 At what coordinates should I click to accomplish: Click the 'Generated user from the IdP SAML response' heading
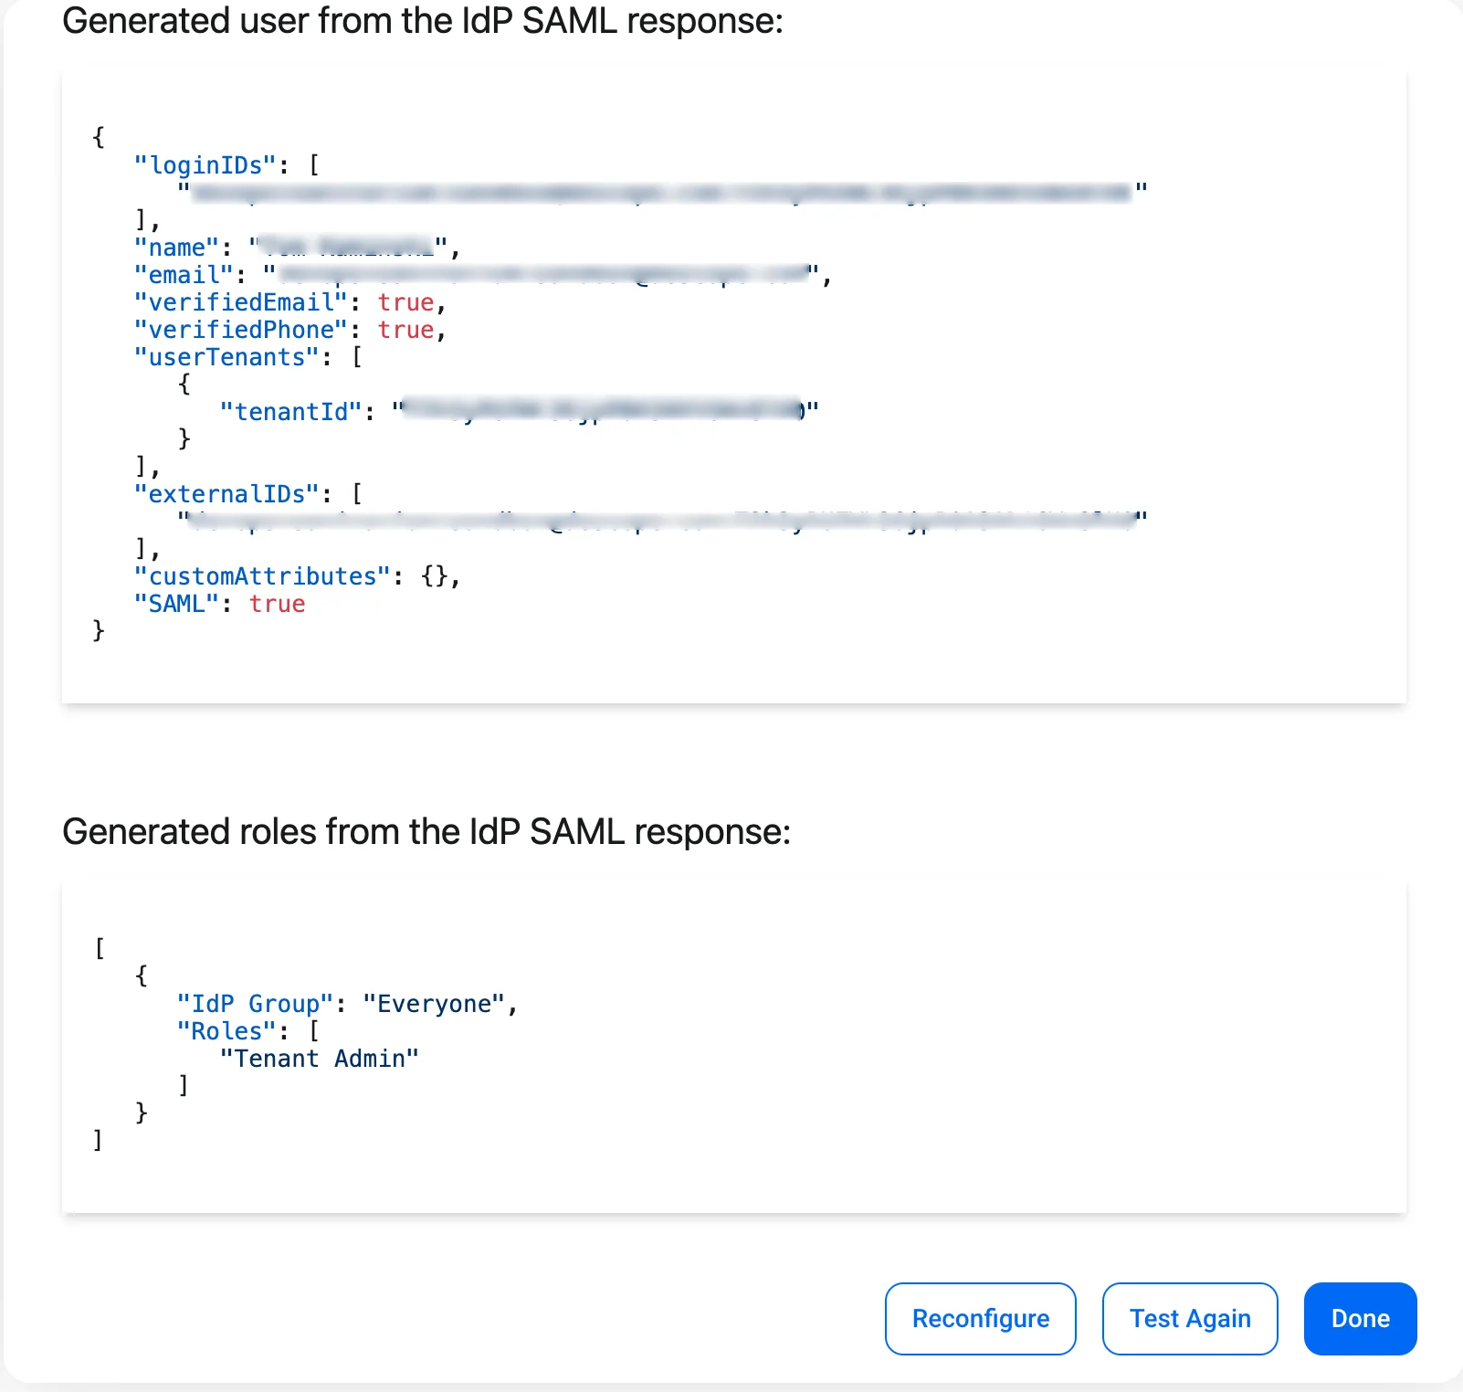tap(423, 21)
